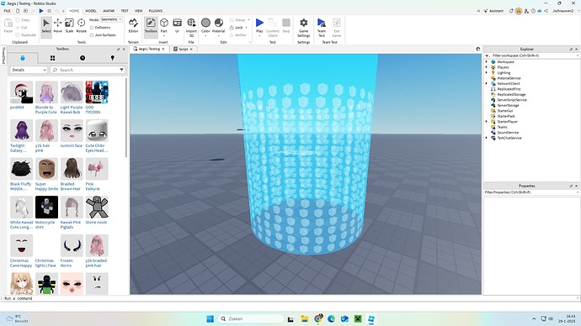Screen dimensions: 581x326
Task: Switch Toolbox to Recent tab
Action: 83,58
